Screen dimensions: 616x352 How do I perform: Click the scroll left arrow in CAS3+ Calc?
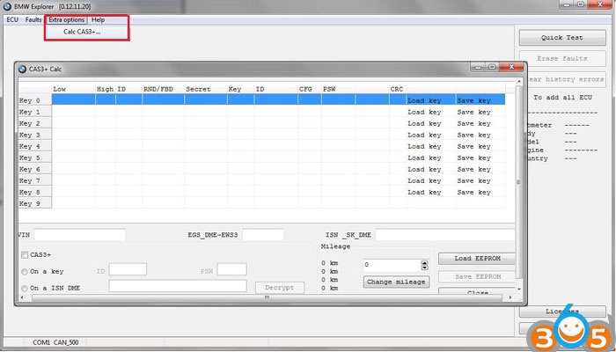22,297
